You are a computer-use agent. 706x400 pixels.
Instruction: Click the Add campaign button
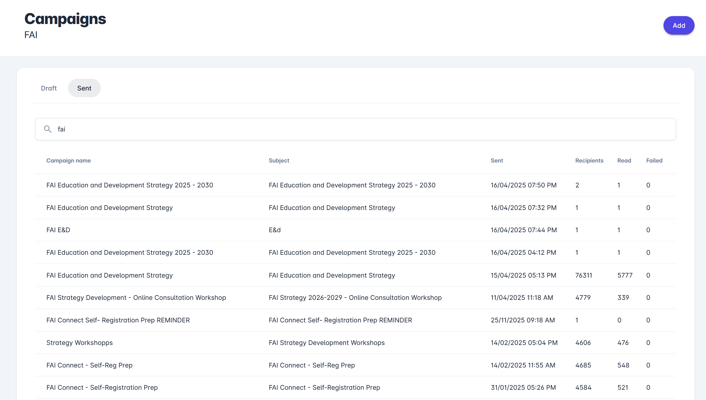click(x=678, y=25)
